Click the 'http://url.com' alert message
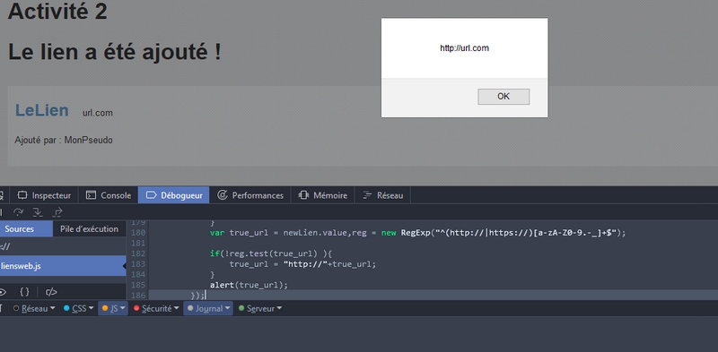Image resolution: width=718 pixels, height=352 pixels. click(464, 48)
